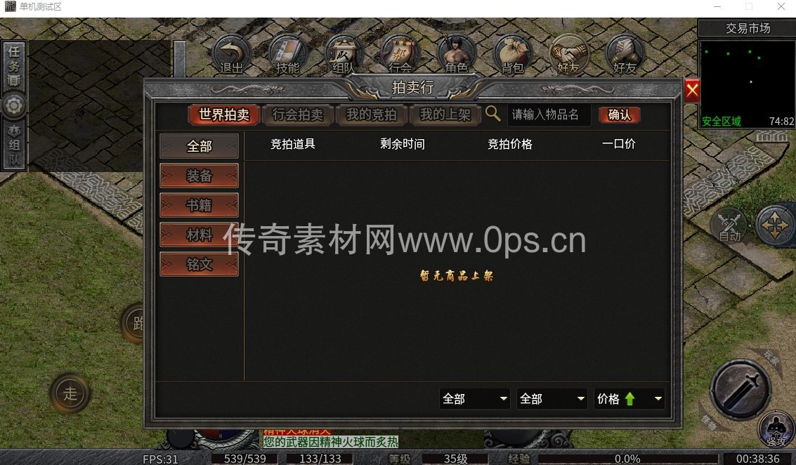The height and width of the screenshot is (465, 796).
Task: Switch to the 行会拍卖 tab
Action: click(298, 114)
